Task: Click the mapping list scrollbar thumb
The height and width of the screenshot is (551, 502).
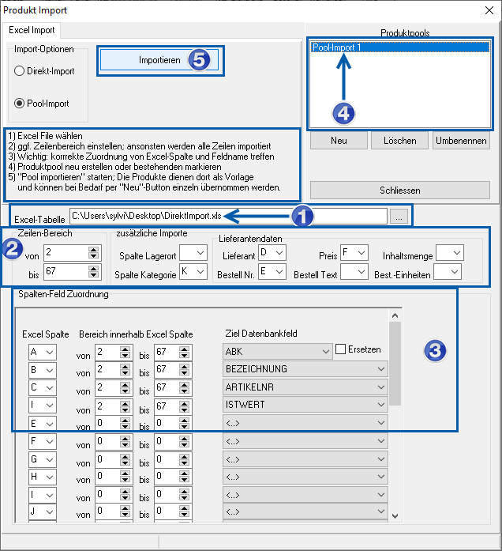Action: click(395, 363)
